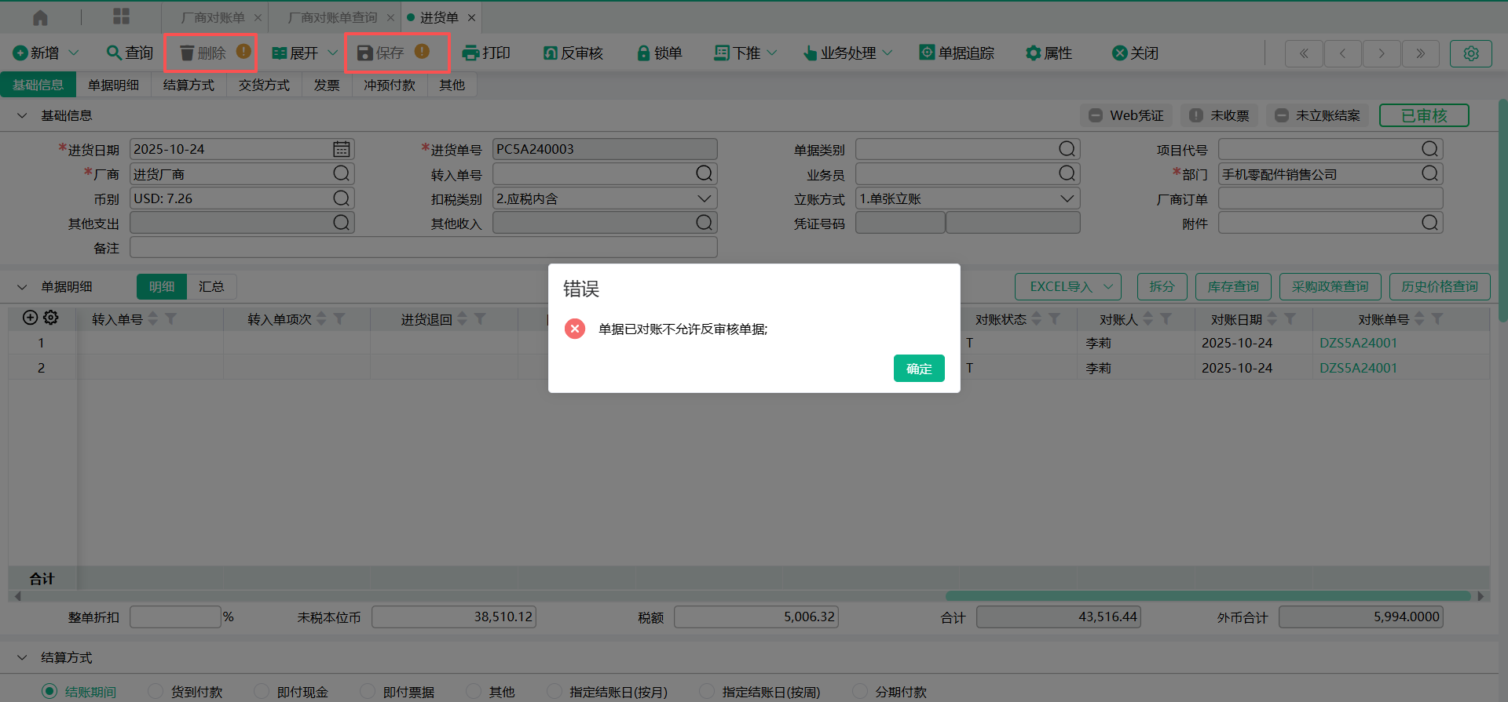This screenshot has width=1508, height=702.
Task: Open settings gear at top right
Action: [1470, 53]
